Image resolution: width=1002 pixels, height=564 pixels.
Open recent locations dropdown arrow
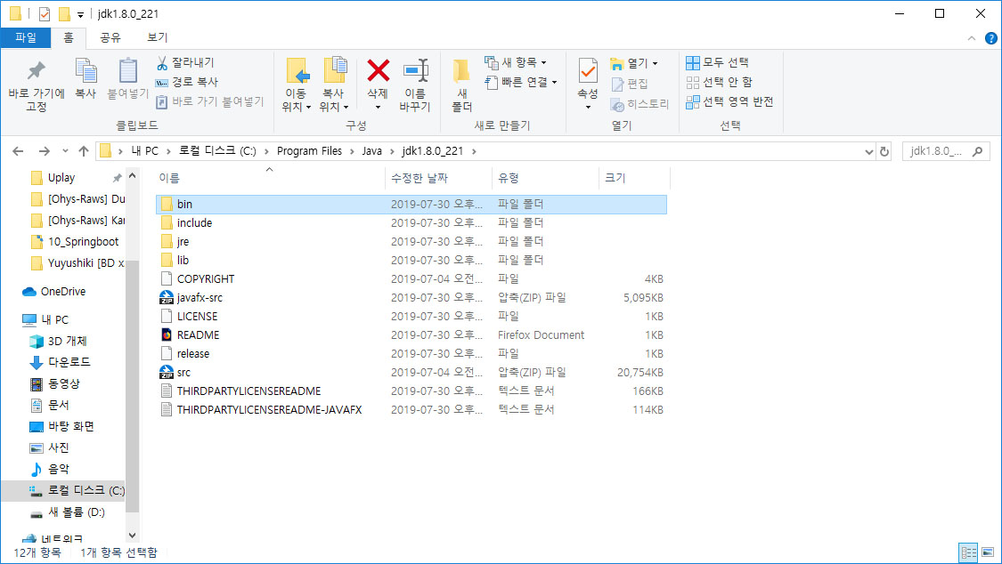click(65, 151)
